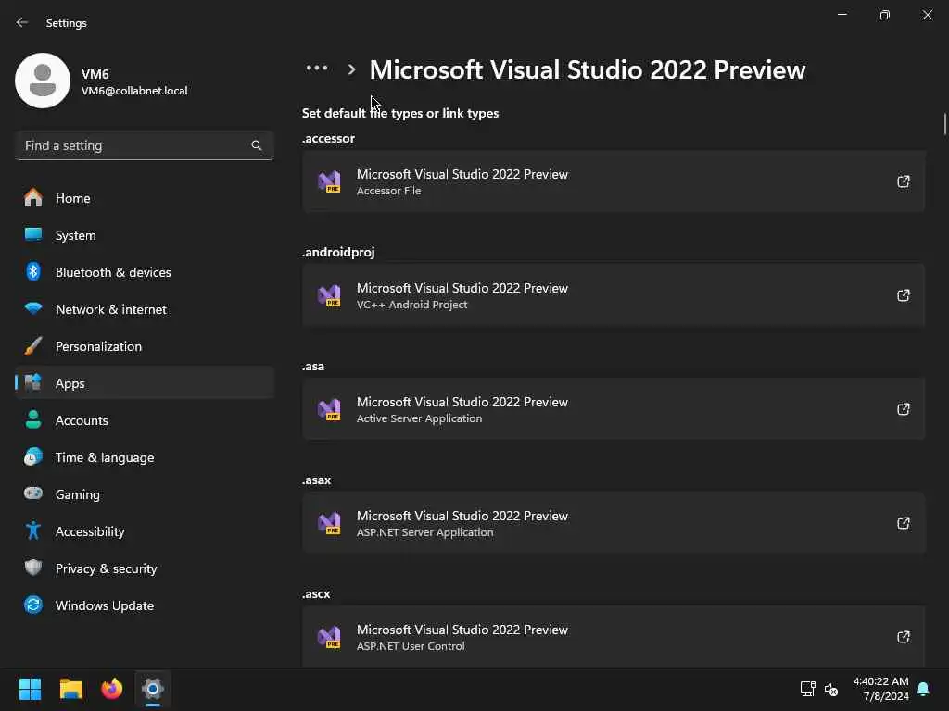Change default app for .asax files
Viewport: 949px width, 711px height.
pyautogui.click(x=614, y=523)
